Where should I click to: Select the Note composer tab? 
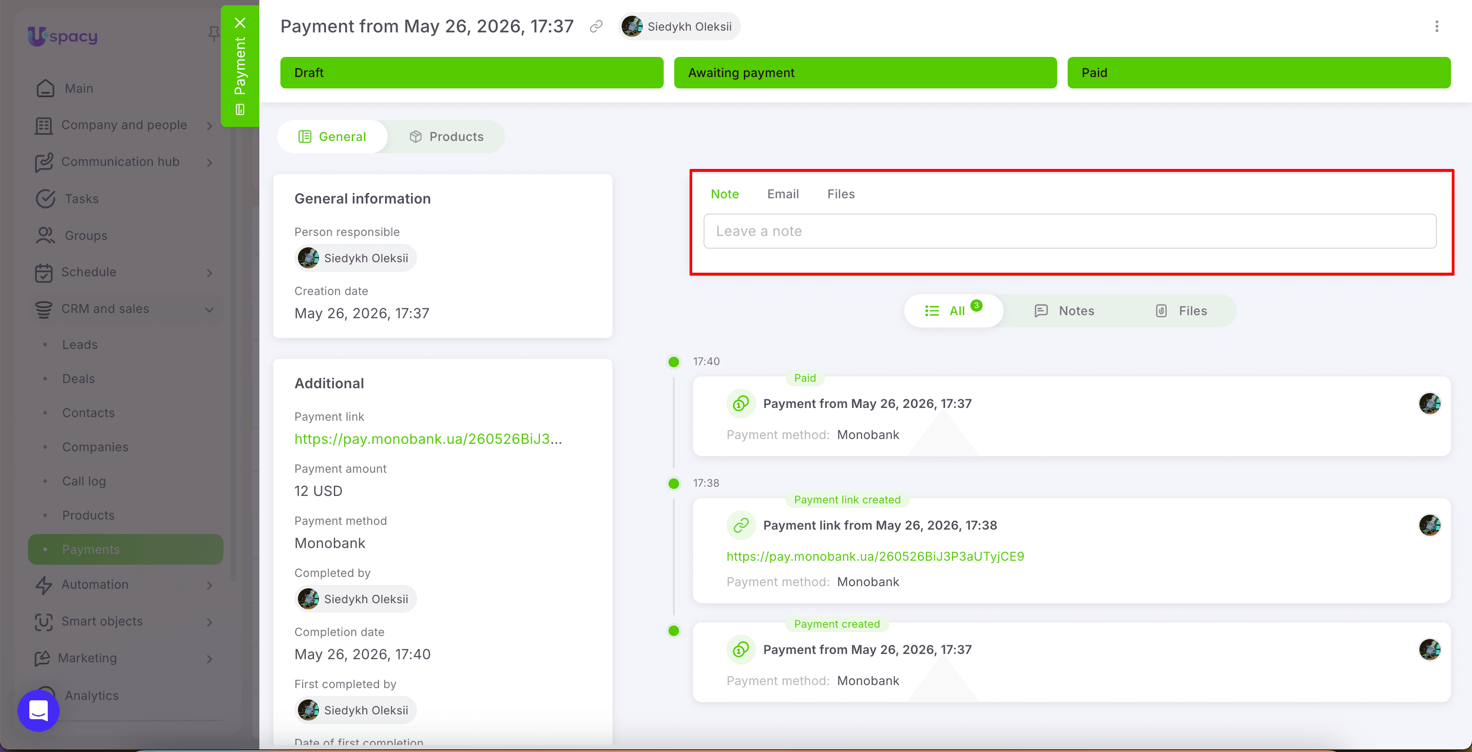point(725,194)
